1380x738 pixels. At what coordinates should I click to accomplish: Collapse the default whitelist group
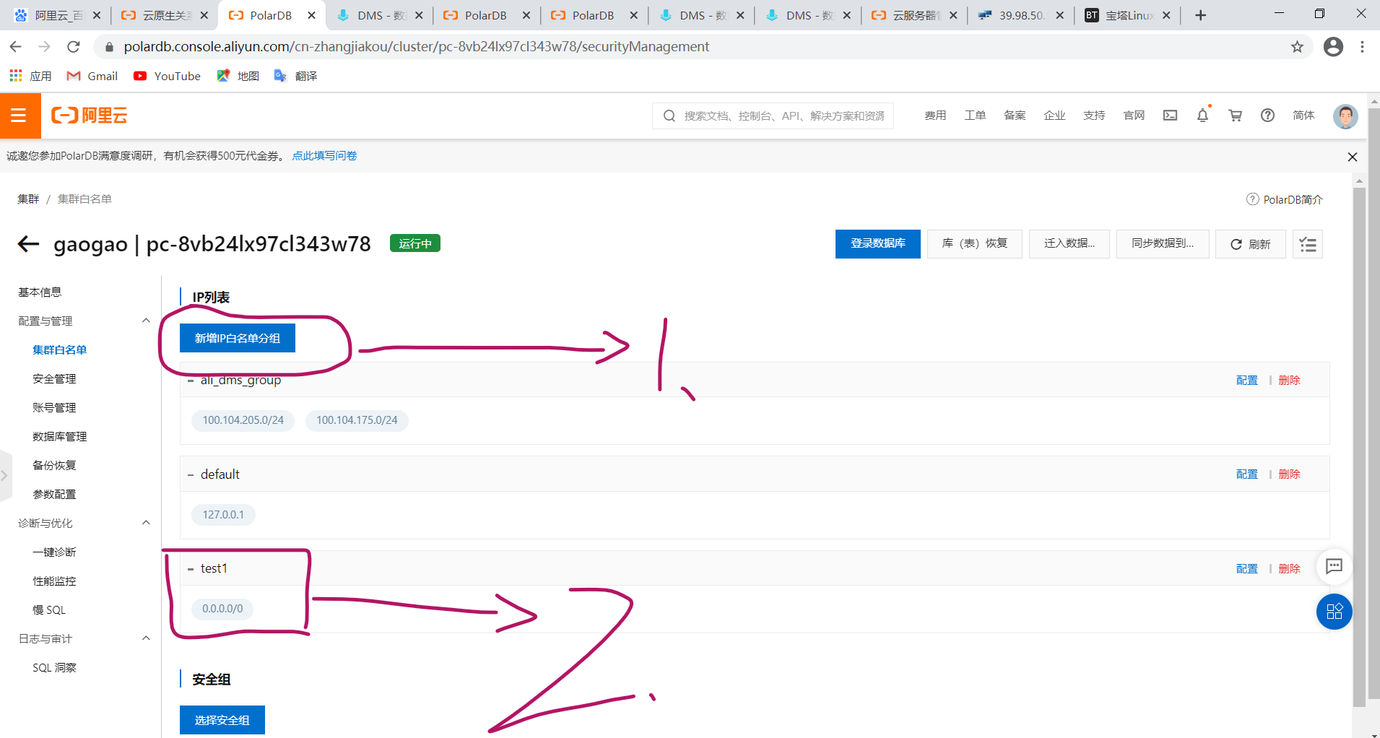pos(191,475)
